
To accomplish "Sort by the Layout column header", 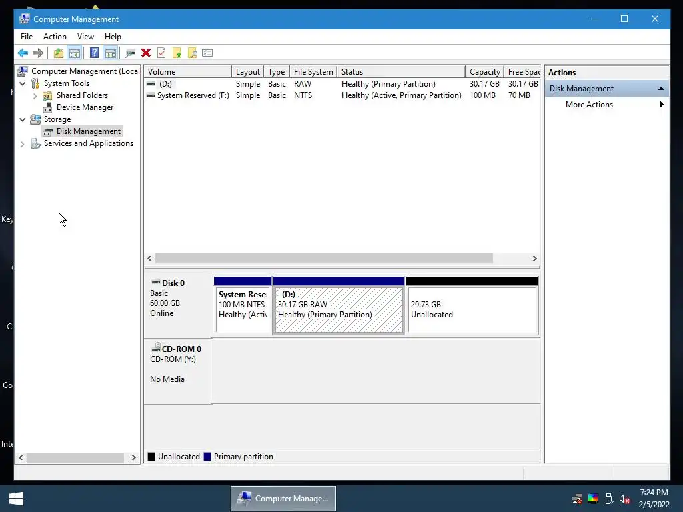I will point(247,72).
